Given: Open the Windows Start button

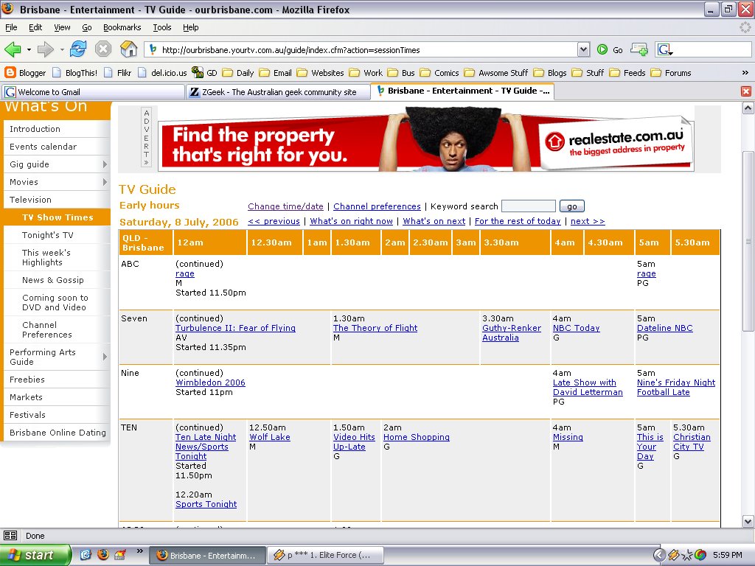Looking at the screenshot, I should 35,555.
